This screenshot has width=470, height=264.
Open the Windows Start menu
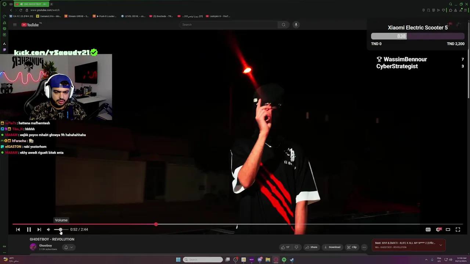pyautogui.click(x=178, y=260)
